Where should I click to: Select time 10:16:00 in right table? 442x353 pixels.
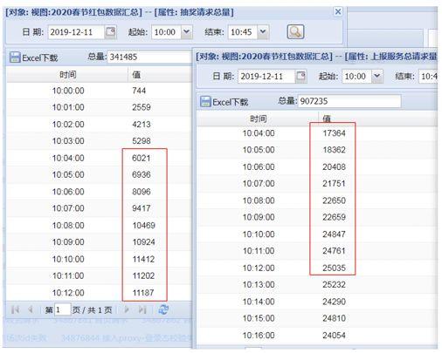[x=259, y=336]
